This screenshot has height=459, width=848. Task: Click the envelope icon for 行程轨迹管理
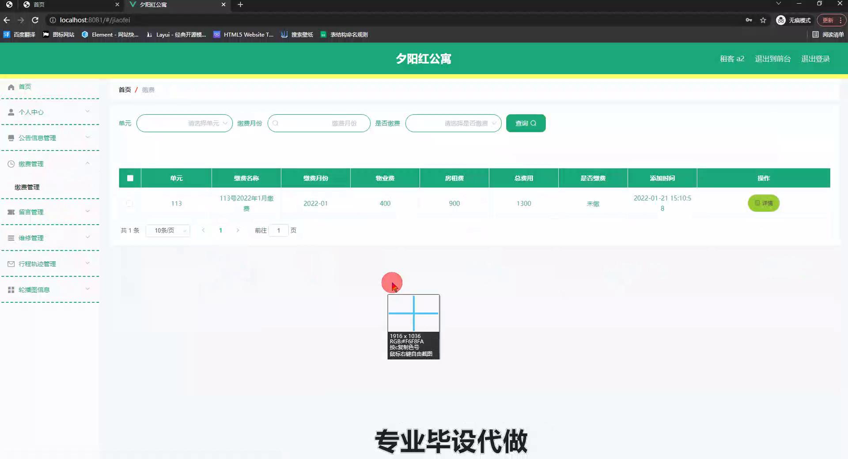coord(11,264)
